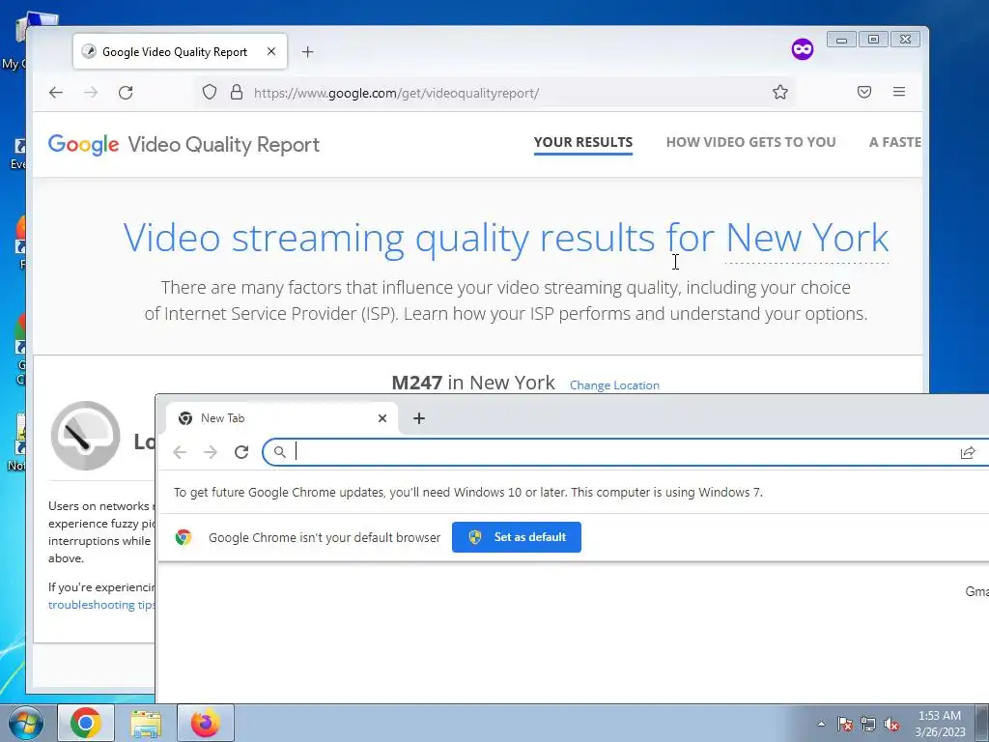989x742 pixels.
Task: Open the YOUR RESULTS section
Action: [582, 143]
